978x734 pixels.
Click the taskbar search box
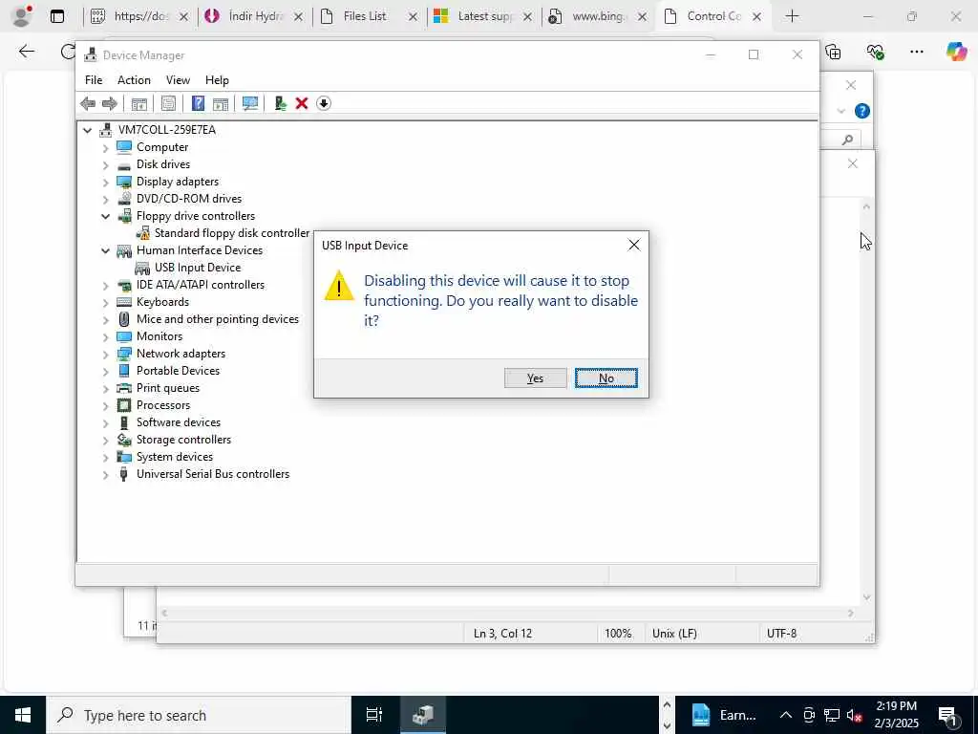[x=199, y=715]
